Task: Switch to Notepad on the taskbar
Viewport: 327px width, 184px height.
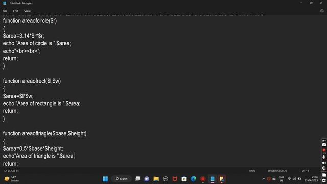Action: click(213, 179)
